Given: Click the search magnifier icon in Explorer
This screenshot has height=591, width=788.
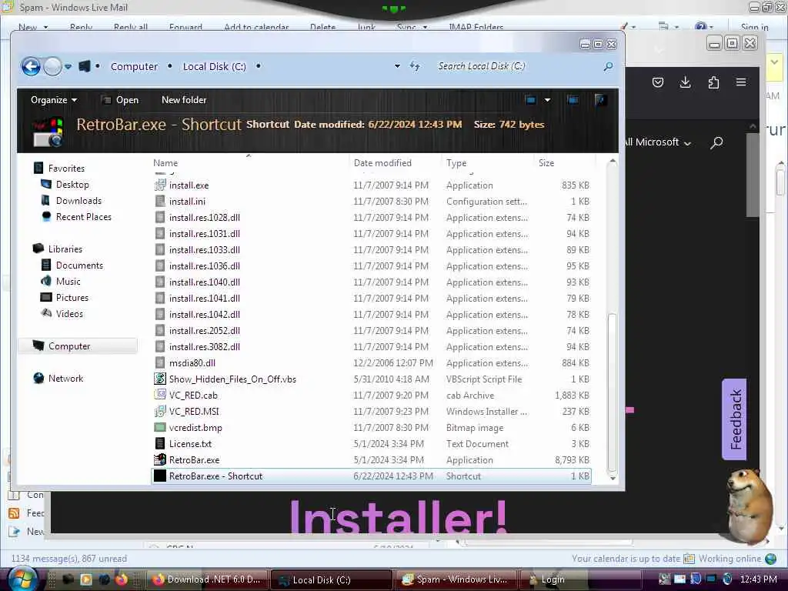Looking at the screenshot, I should pos(608,66).
